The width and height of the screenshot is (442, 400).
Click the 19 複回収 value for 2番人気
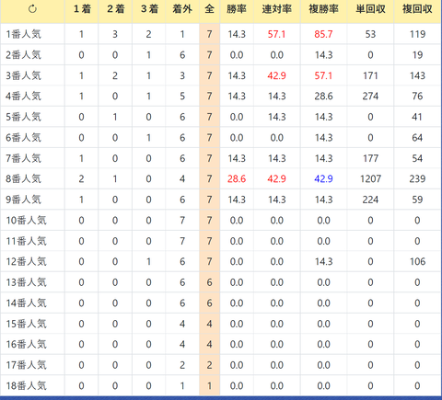[x=417, y=55]
